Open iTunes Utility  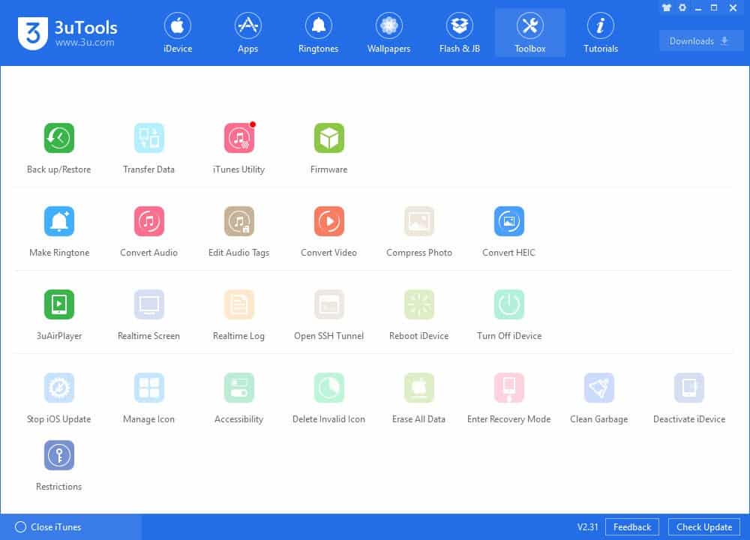coord(238,139)
